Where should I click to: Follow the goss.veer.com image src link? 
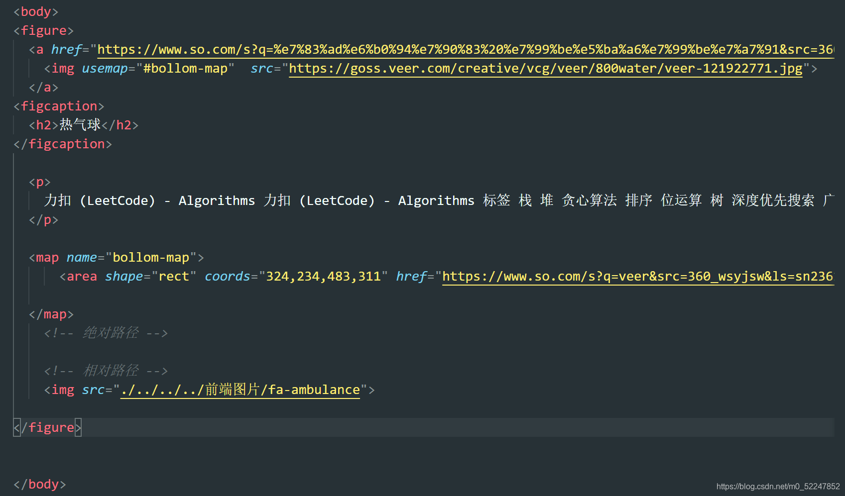[546, 69]
